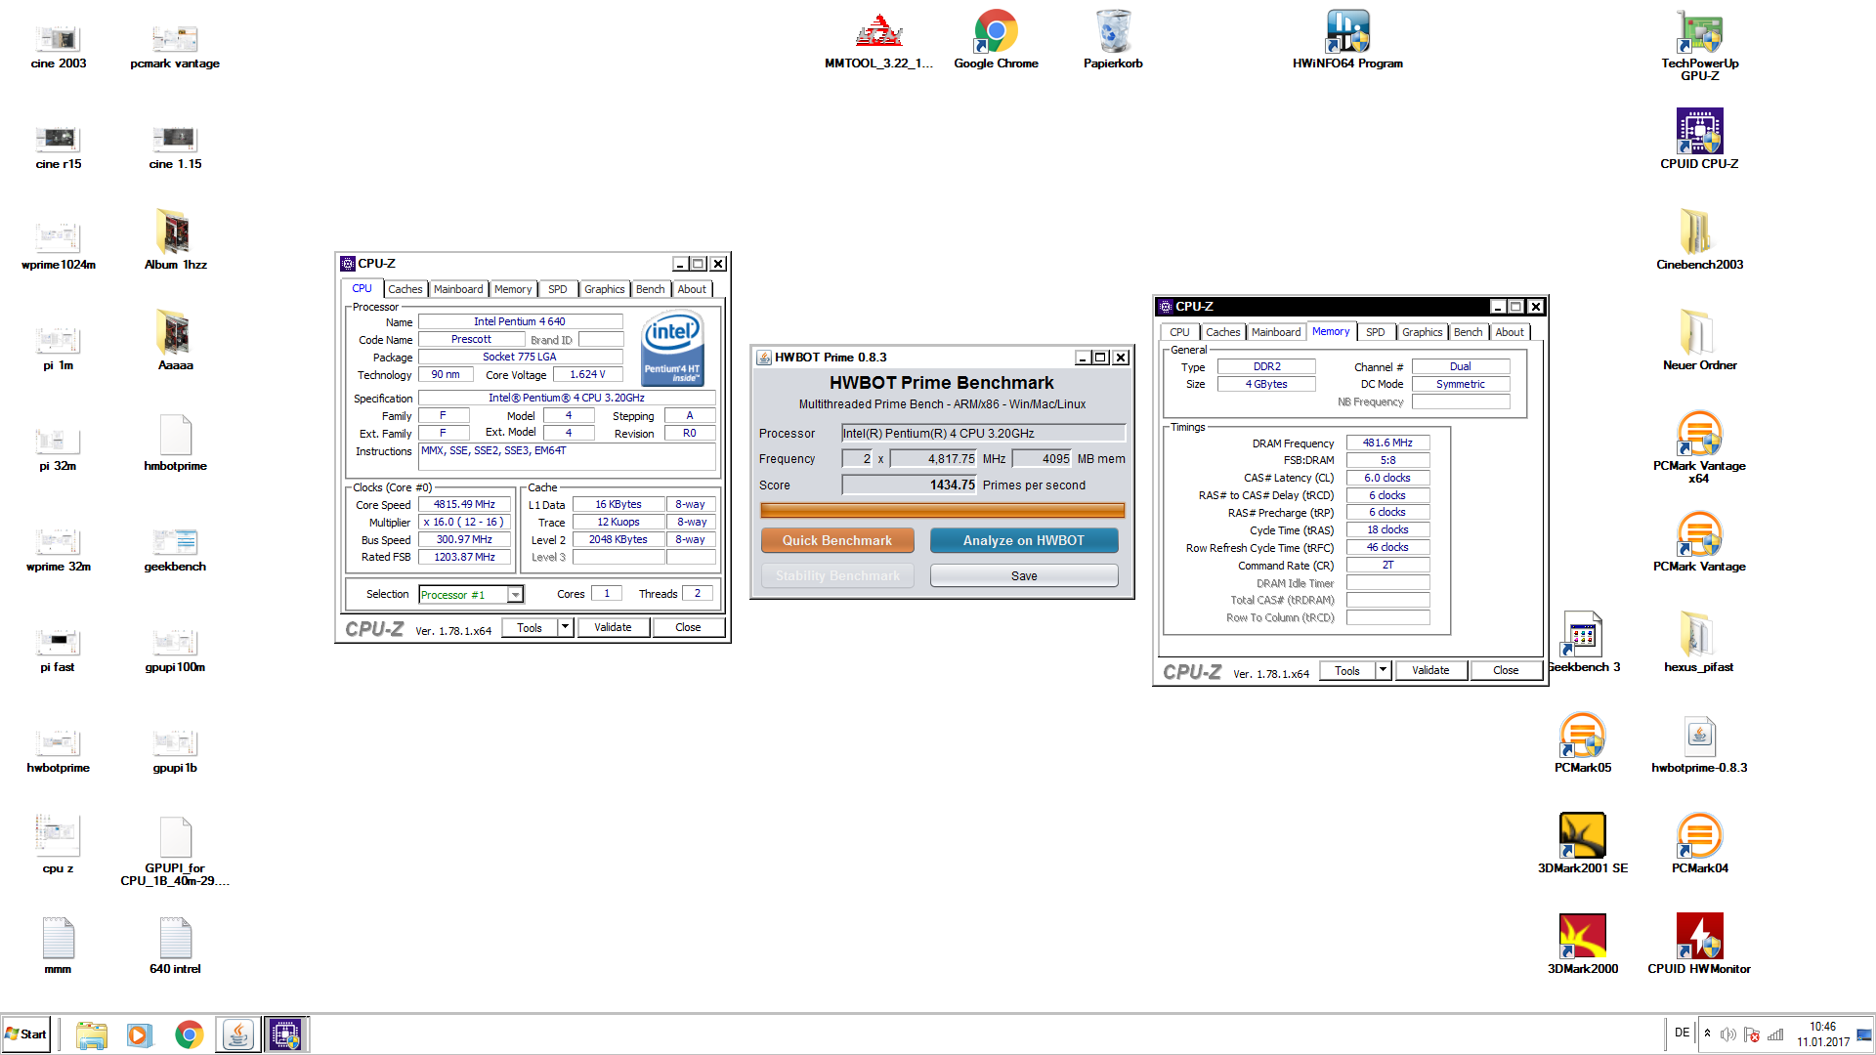This screenshot has width=1876, height=1055.
Task: Click DE language indicator in taskbar
Action: point(1682,1033)
